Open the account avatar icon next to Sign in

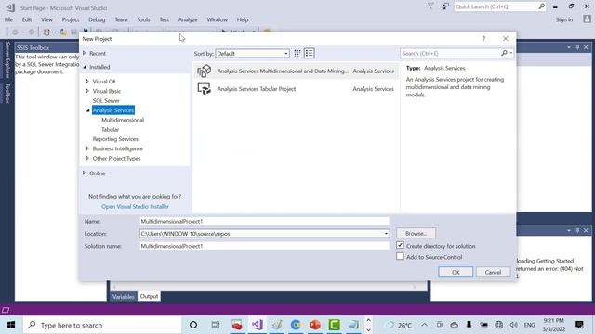click(587, 19)
